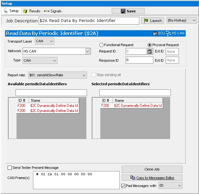Click the green flag Launch icon
The image size is (199, 194).
[146, 21]
